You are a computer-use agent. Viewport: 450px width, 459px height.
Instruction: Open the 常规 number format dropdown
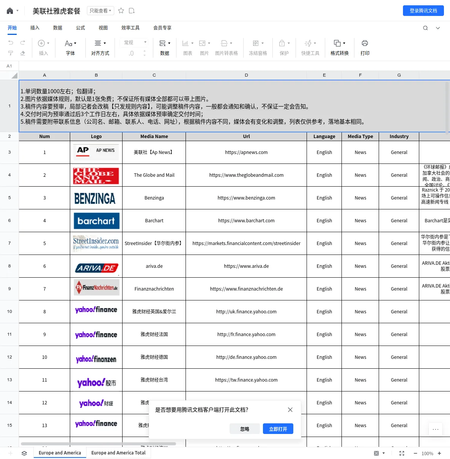[x=135, y=42]
